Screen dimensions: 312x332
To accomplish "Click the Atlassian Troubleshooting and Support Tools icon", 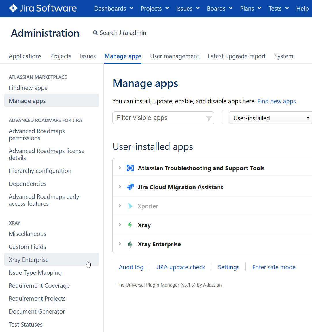I will click(130, 168).
